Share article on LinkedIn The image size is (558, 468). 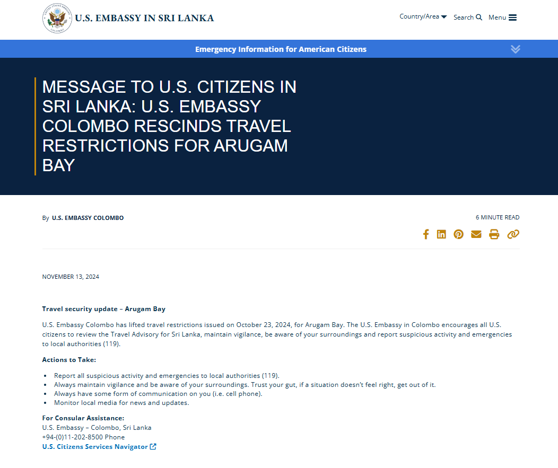[x=441, y=234]
